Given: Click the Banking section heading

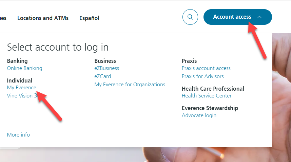Looking at the screenshot, I should coord(17,61).
